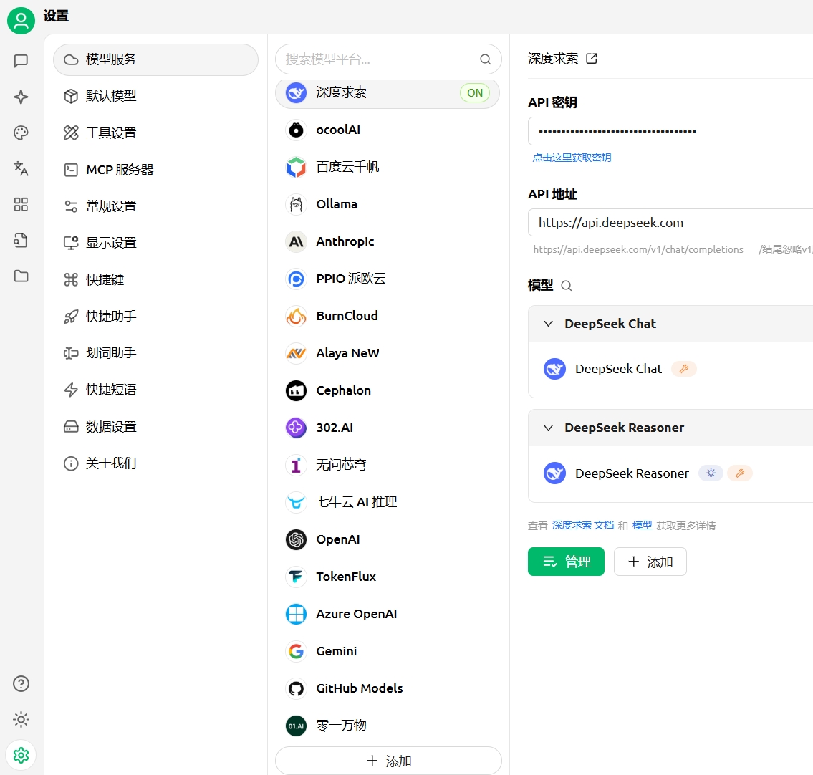Open the 模型 details link
The height and width of the screenshot is (775, 813).
point(642,525)
